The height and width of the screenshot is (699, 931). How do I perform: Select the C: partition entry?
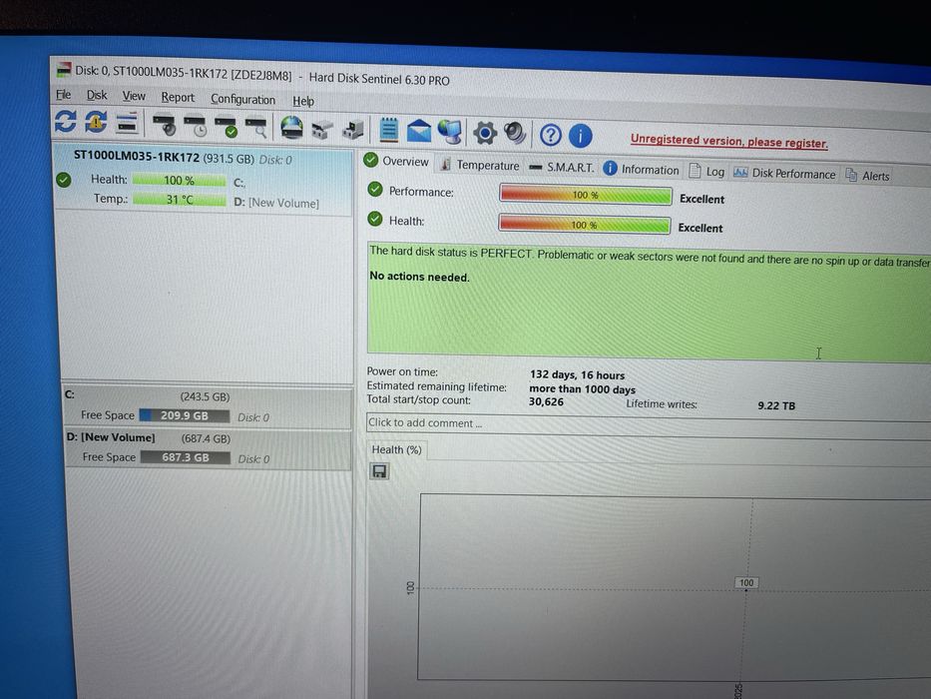(x=208, y=407)
